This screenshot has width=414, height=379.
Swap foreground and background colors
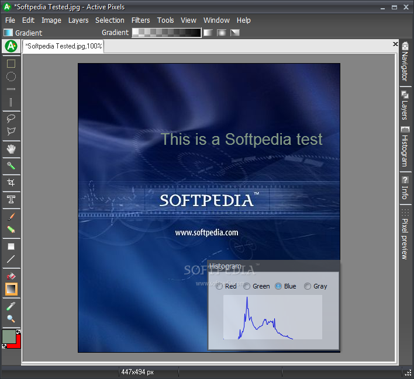(x=18, y=332)
